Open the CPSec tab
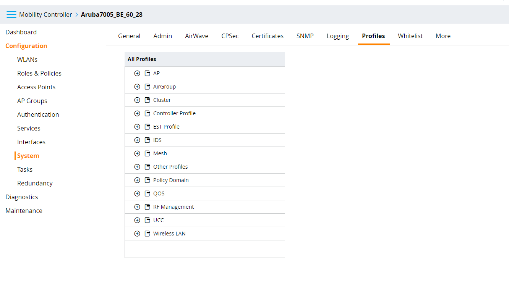This screenshot has height=282, width=509. coord(230,36)
